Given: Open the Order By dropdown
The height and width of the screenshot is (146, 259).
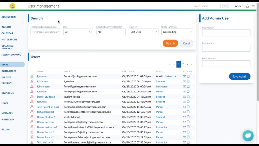Looking at the screenshot, I should pyautogui.click(x=143, y=32).
